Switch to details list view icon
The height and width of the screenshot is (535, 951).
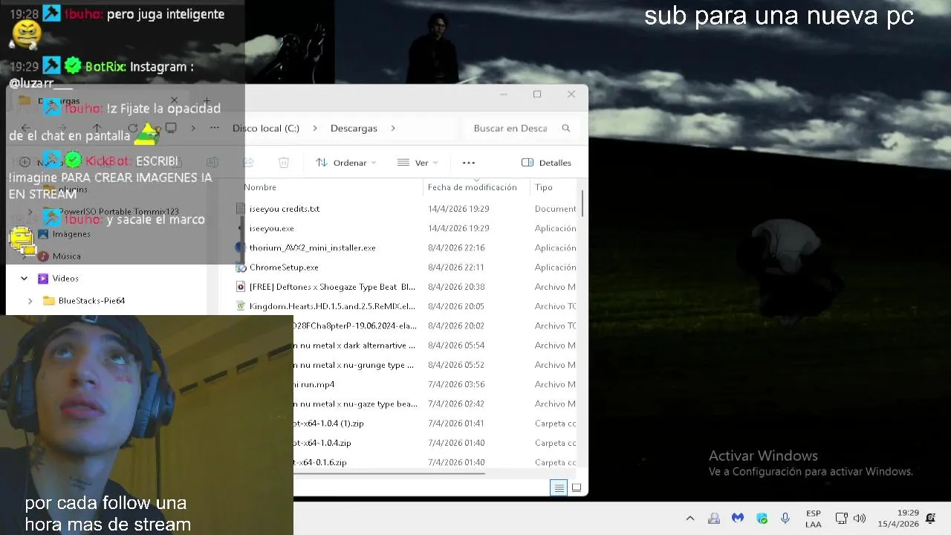pyautogui.click(x=558, y=488)
